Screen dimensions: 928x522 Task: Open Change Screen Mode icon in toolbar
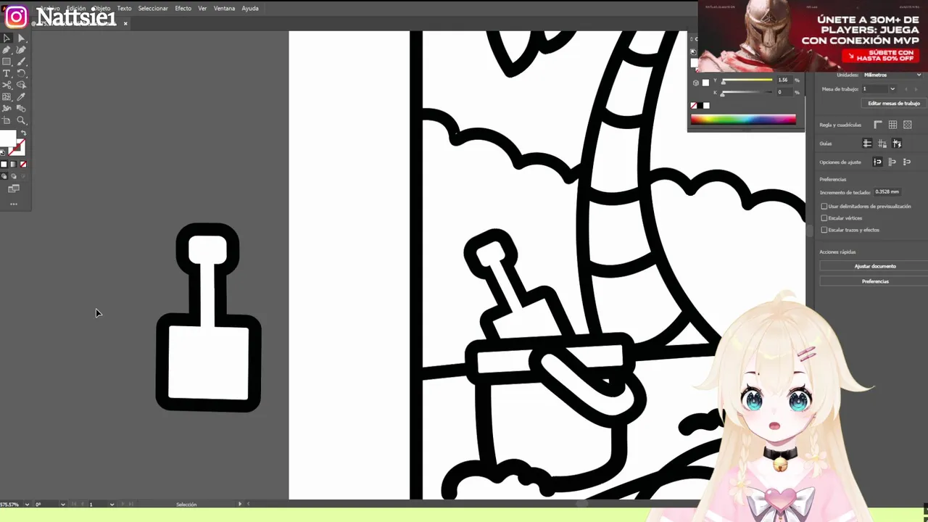(x=13, y=188)
